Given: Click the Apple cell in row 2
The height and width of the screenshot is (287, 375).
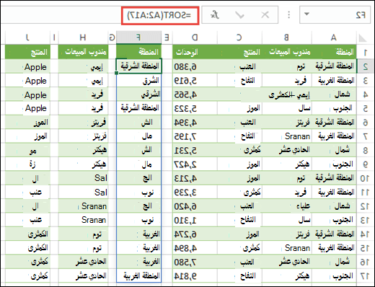Looking at the screenshot, I should (27, 66).
